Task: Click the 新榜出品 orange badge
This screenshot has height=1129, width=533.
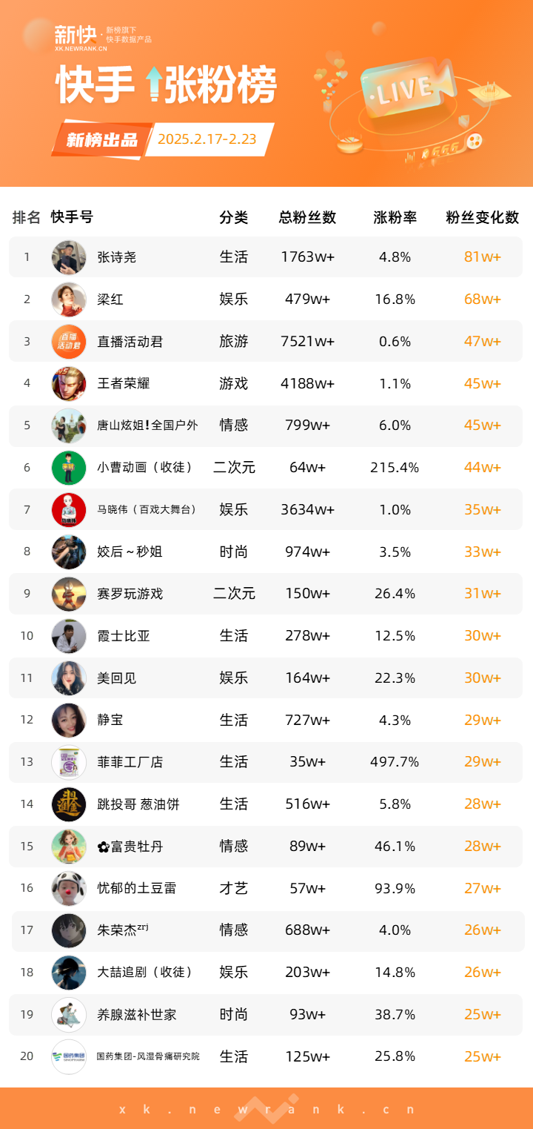Action: (101, 139)
